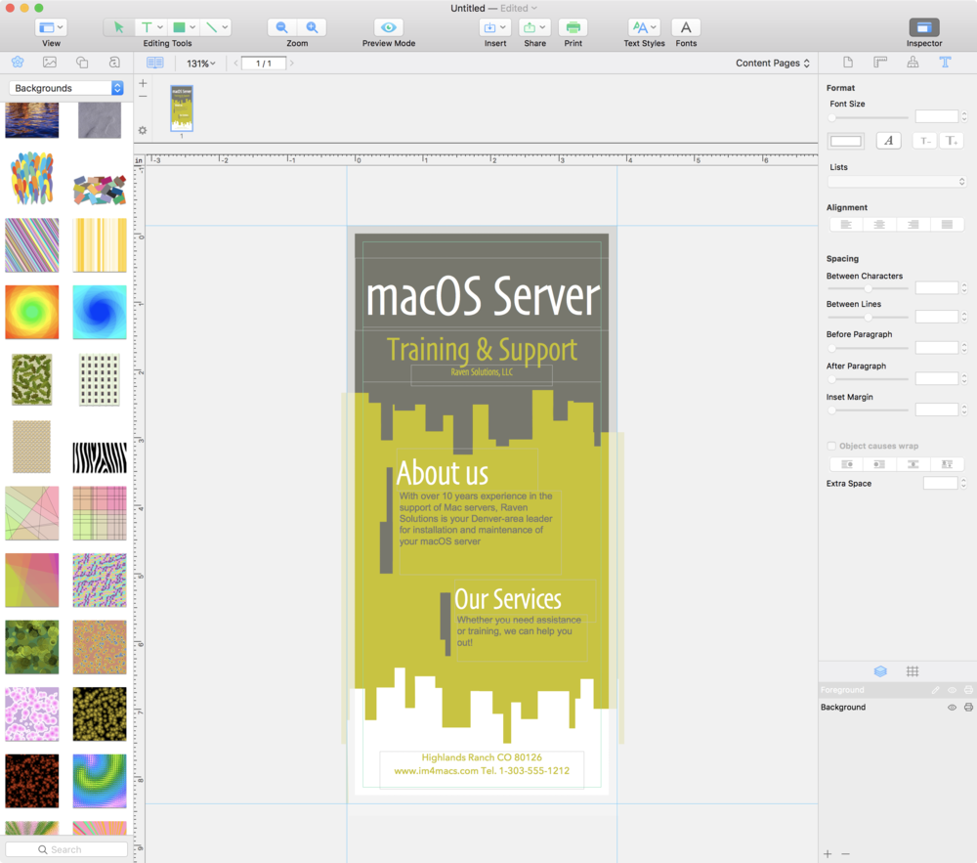The image size is (977, 863).
Task: Toggle Foreground layer print icon
Action: pyautogui.click(x=967, y=690)
